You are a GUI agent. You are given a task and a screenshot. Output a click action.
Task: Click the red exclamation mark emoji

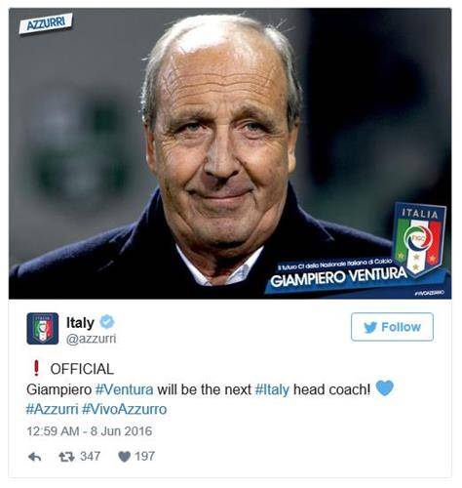36,368
